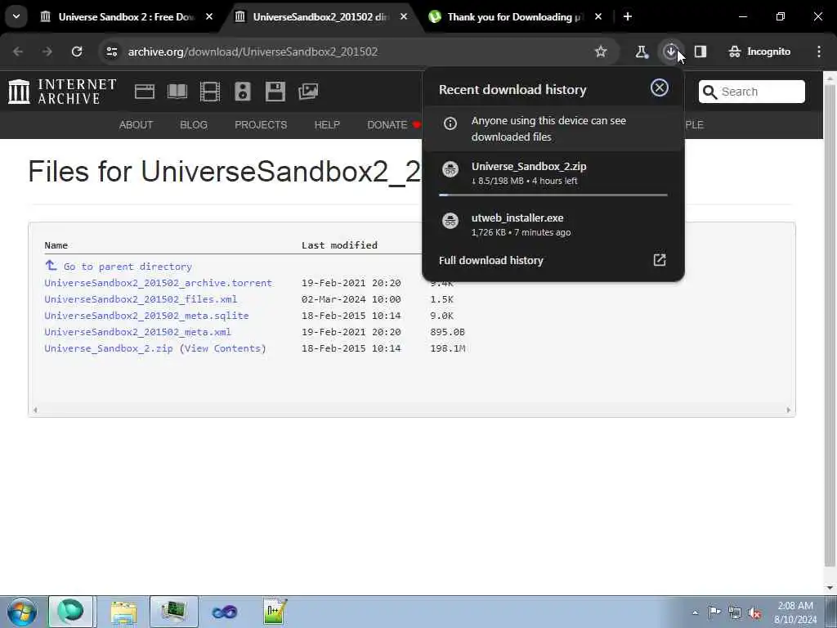Click the muted volume tray icon
837x628 pixels.
754,612
